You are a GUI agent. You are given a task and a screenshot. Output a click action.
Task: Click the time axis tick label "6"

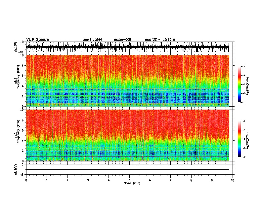tap(150, 180)
